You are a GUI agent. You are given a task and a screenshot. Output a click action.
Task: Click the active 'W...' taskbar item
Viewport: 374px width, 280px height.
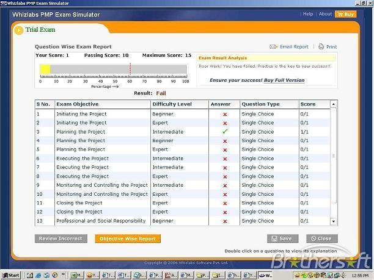pos(266,275)
